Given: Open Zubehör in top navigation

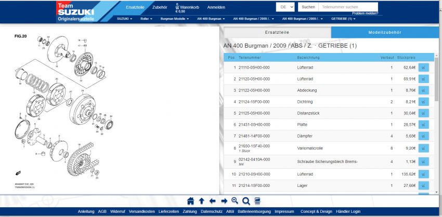Looking at the screenshot, I should (160, 8).
